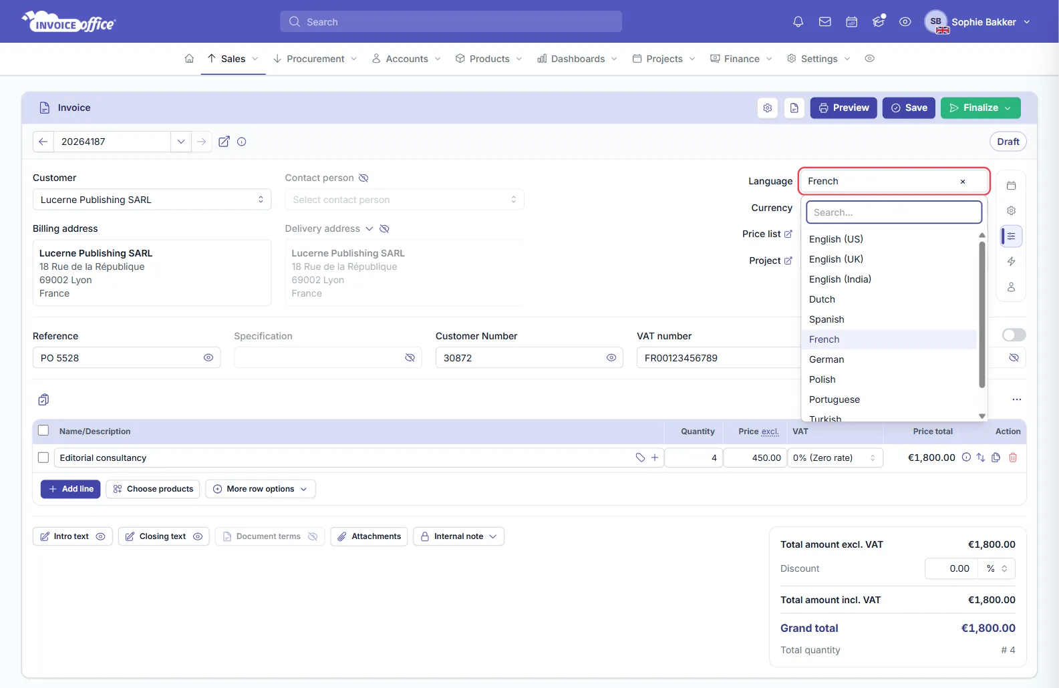Clear the selected French language
The image size is (1059, 688).
tap(963, 182)
